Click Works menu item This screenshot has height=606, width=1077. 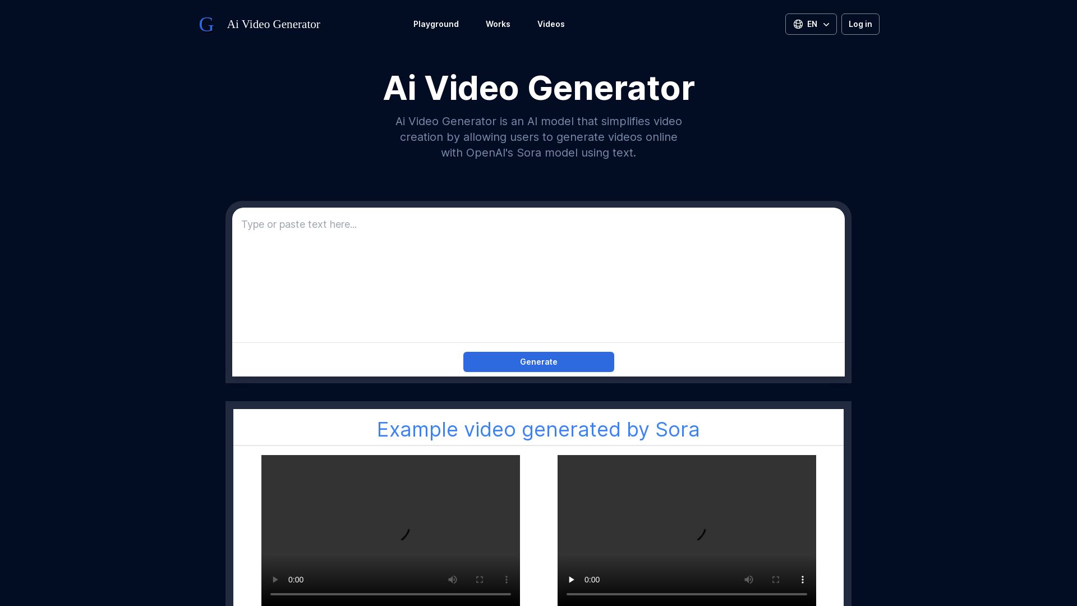[x=498, y=24]
